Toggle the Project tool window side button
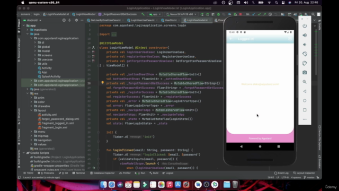 (x=19, y=26)
